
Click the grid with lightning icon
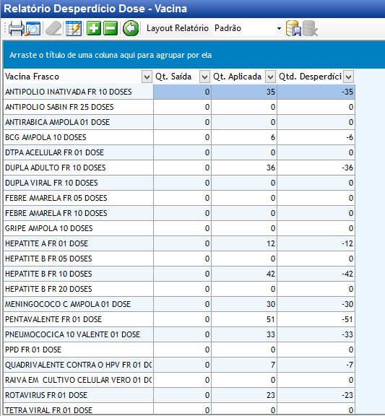(74, 28)
